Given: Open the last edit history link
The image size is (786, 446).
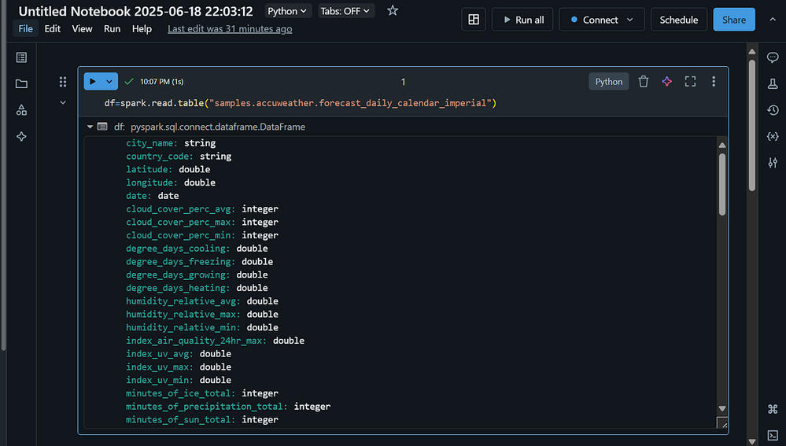Looking at the screenshot, I should click(x=230, y=29).
